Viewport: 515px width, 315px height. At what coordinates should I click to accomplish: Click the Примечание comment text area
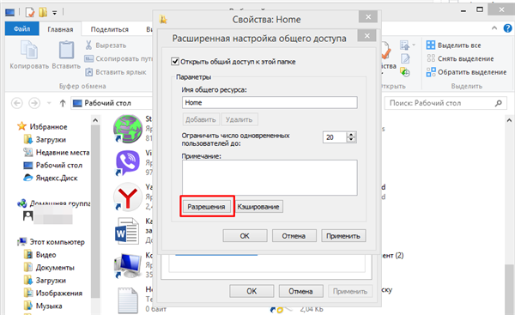point(270,178)
